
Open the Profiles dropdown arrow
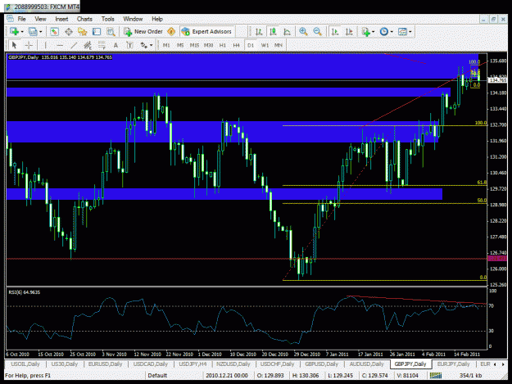pos(41,32)
